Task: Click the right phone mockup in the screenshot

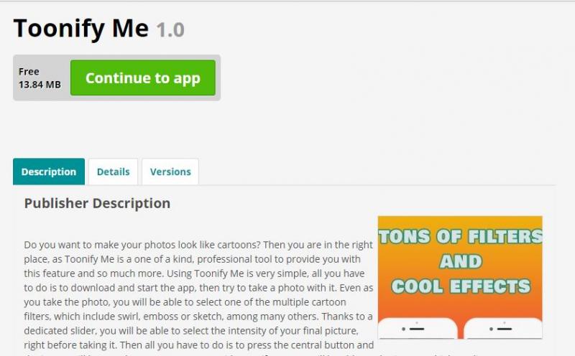Action: [503, 329]
